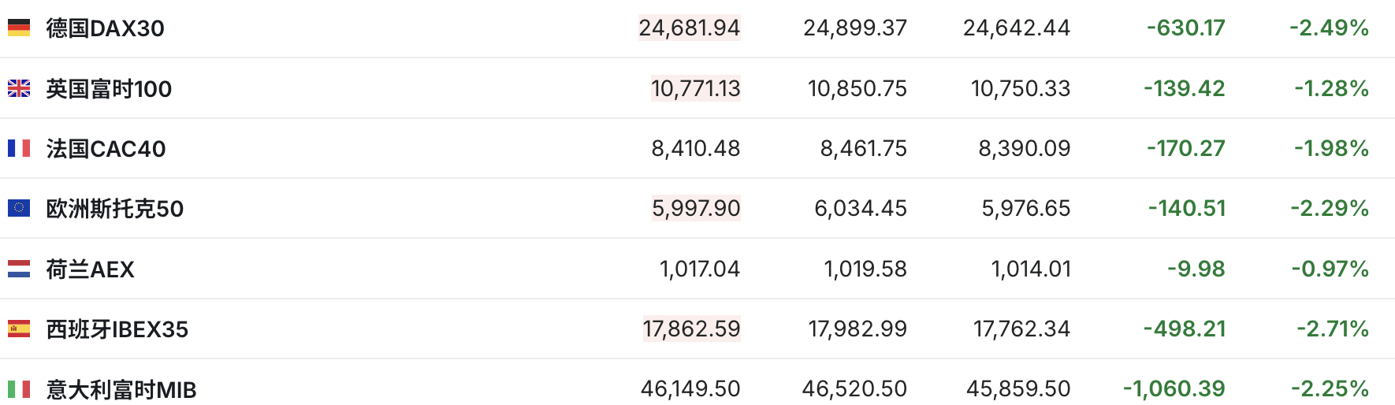Open the 荷兰AEX index link

pos(91,269)
